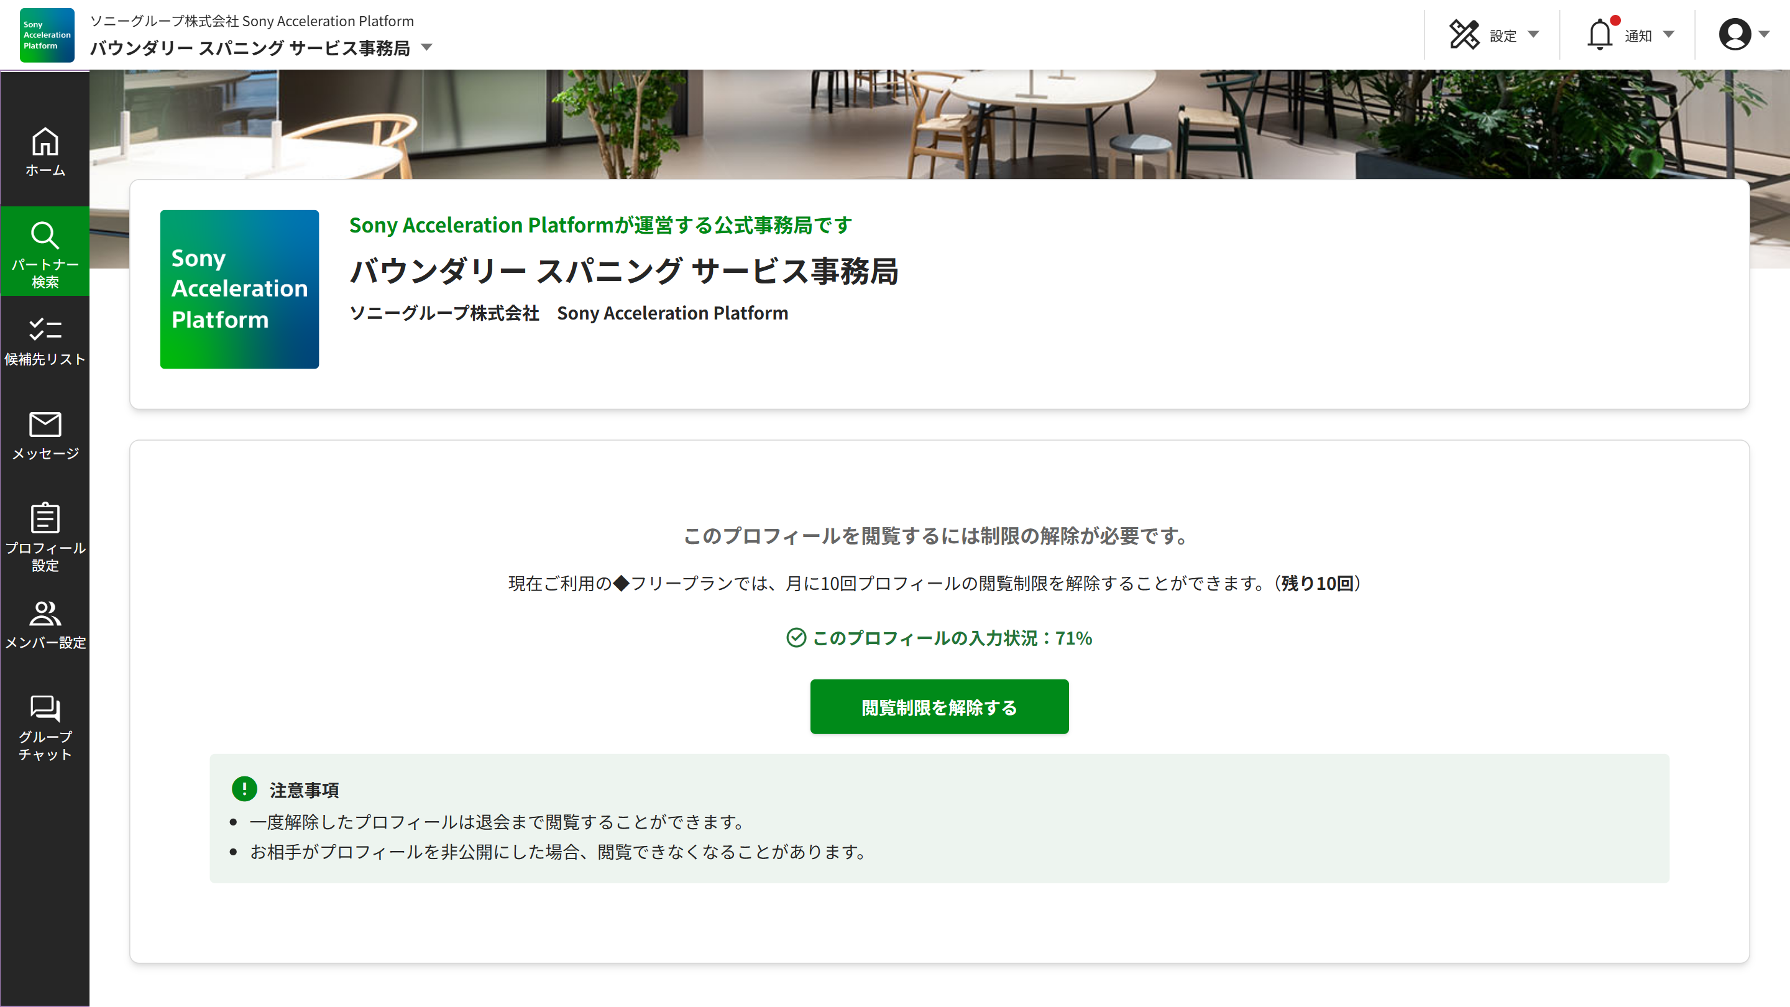
Task: Open the 通知 notification bell
Action: (1602, 35)
